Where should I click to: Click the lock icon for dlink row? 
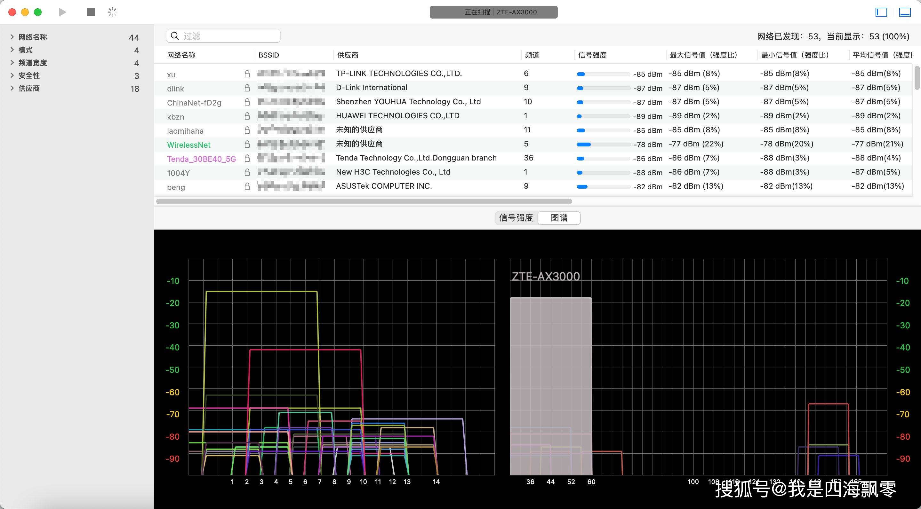(247, 88)
